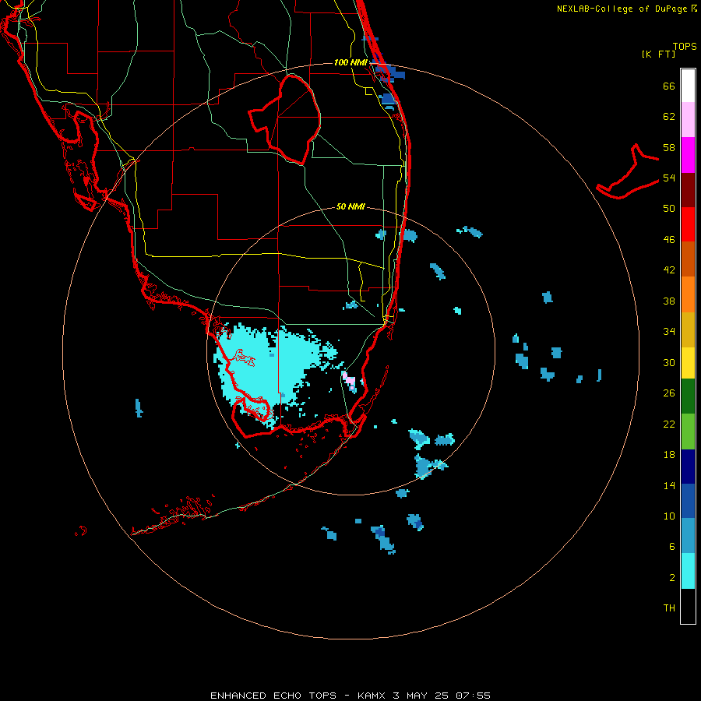
Task: Pick the light green legend swatch
Action: click(688, 432)
